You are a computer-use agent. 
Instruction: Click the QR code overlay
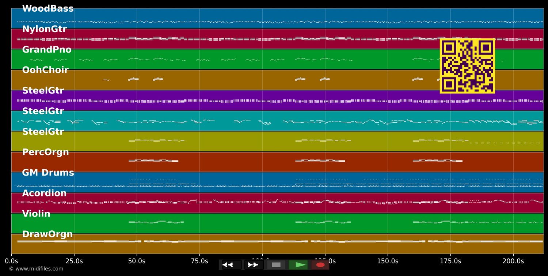coord(467,66)
